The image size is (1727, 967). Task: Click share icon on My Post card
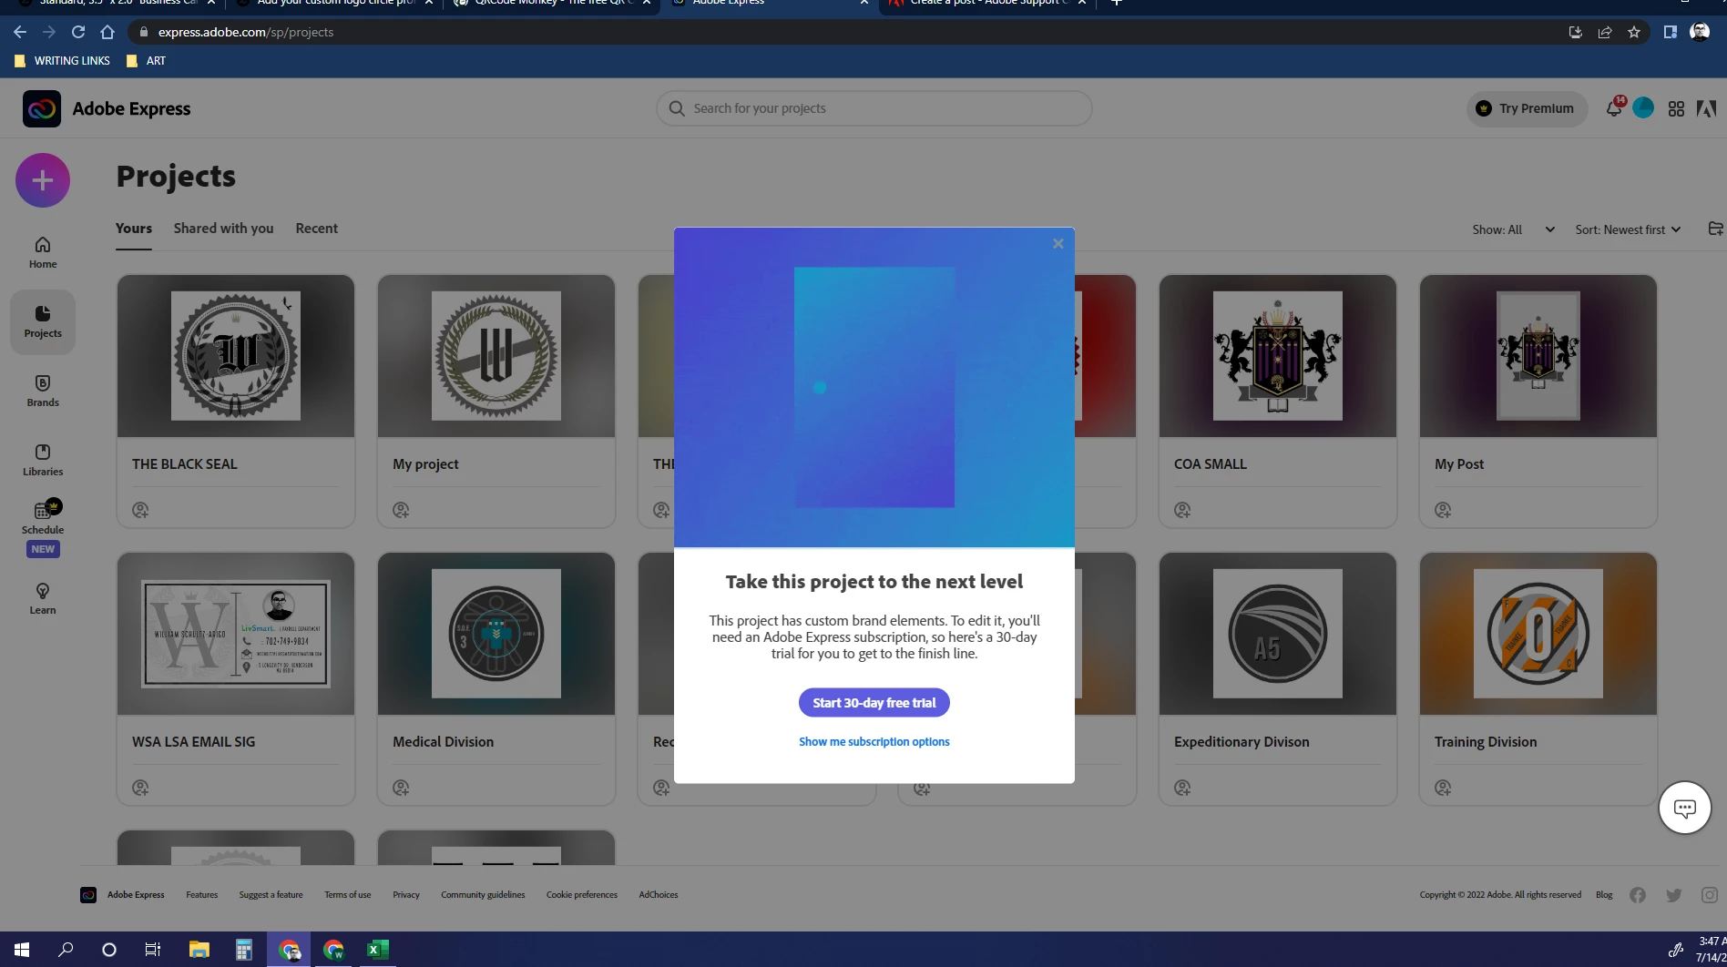click(x=1443, y=510)
